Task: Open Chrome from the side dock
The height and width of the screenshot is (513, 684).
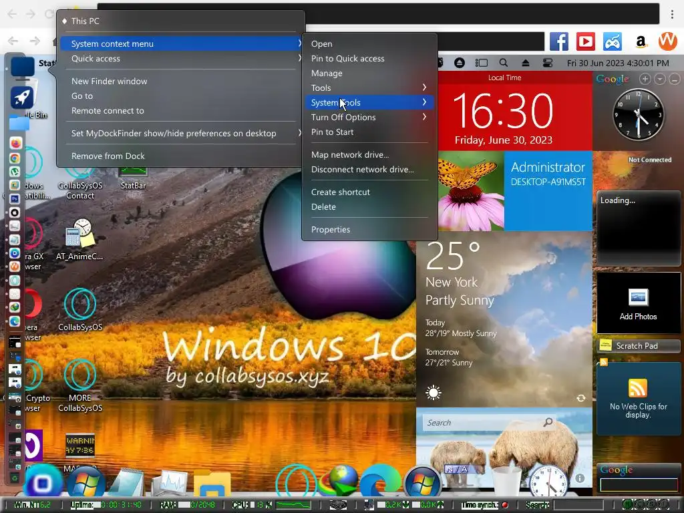Action: [15, 158]
